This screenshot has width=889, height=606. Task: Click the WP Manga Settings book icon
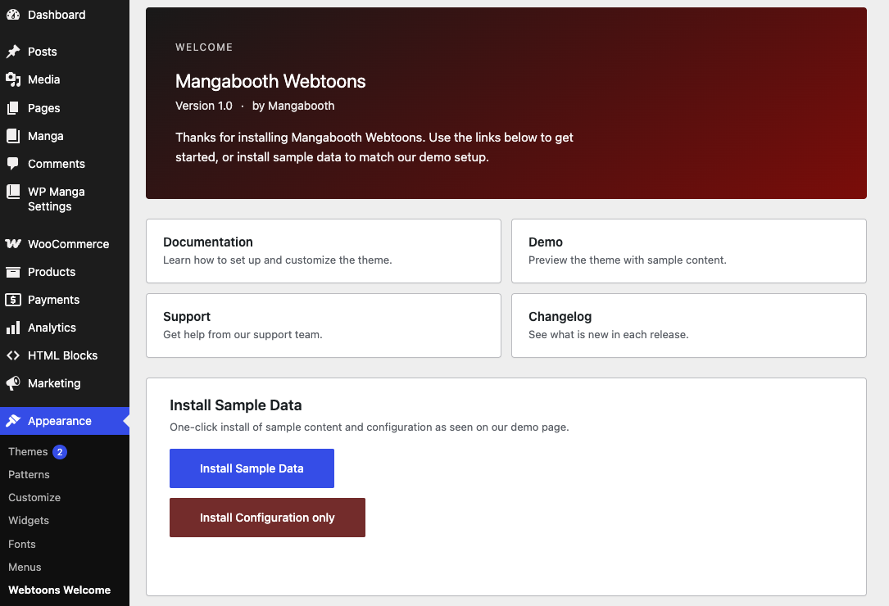pos(13,192)
